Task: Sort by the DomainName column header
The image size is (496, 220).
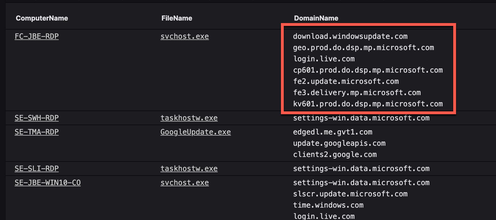Action: 316,18
